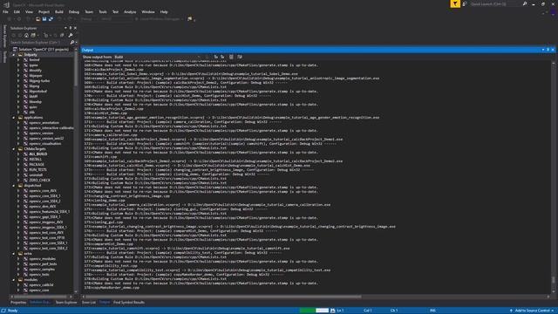Click the quirc project icon
The width and height of the screenshot is (558, 314).
tap(25, 106)
